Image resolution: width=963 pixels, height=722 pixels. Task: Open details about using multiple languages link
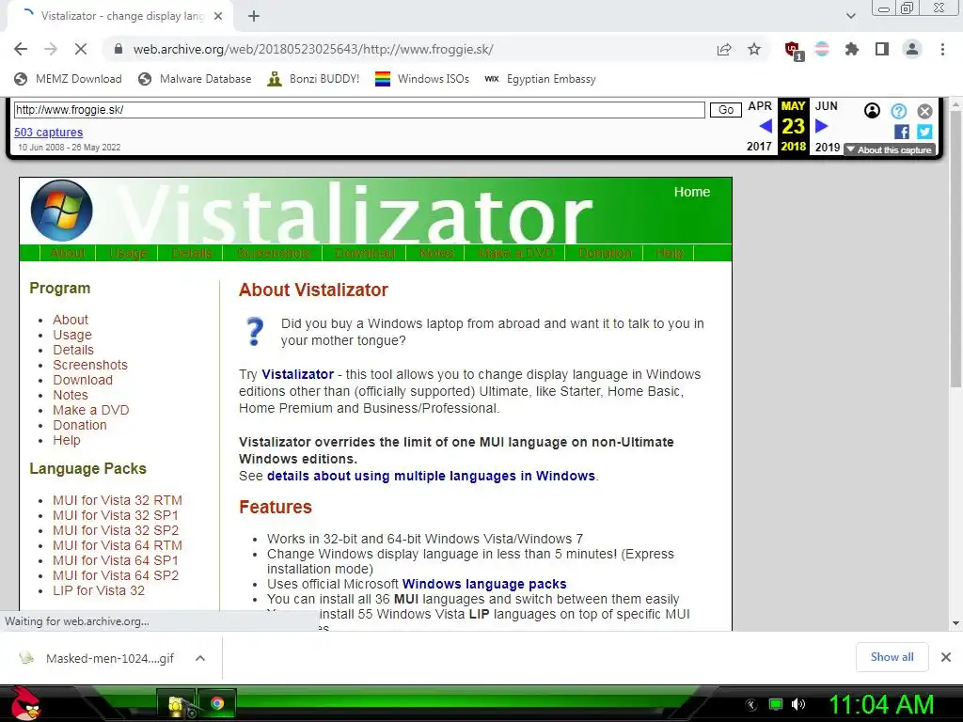[431, 476]
